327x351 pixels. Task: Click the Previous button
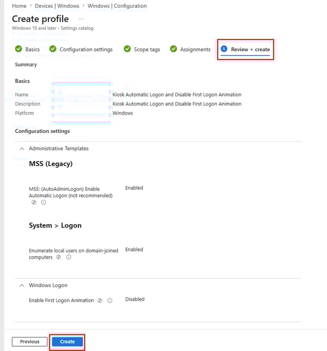point(30,342)
